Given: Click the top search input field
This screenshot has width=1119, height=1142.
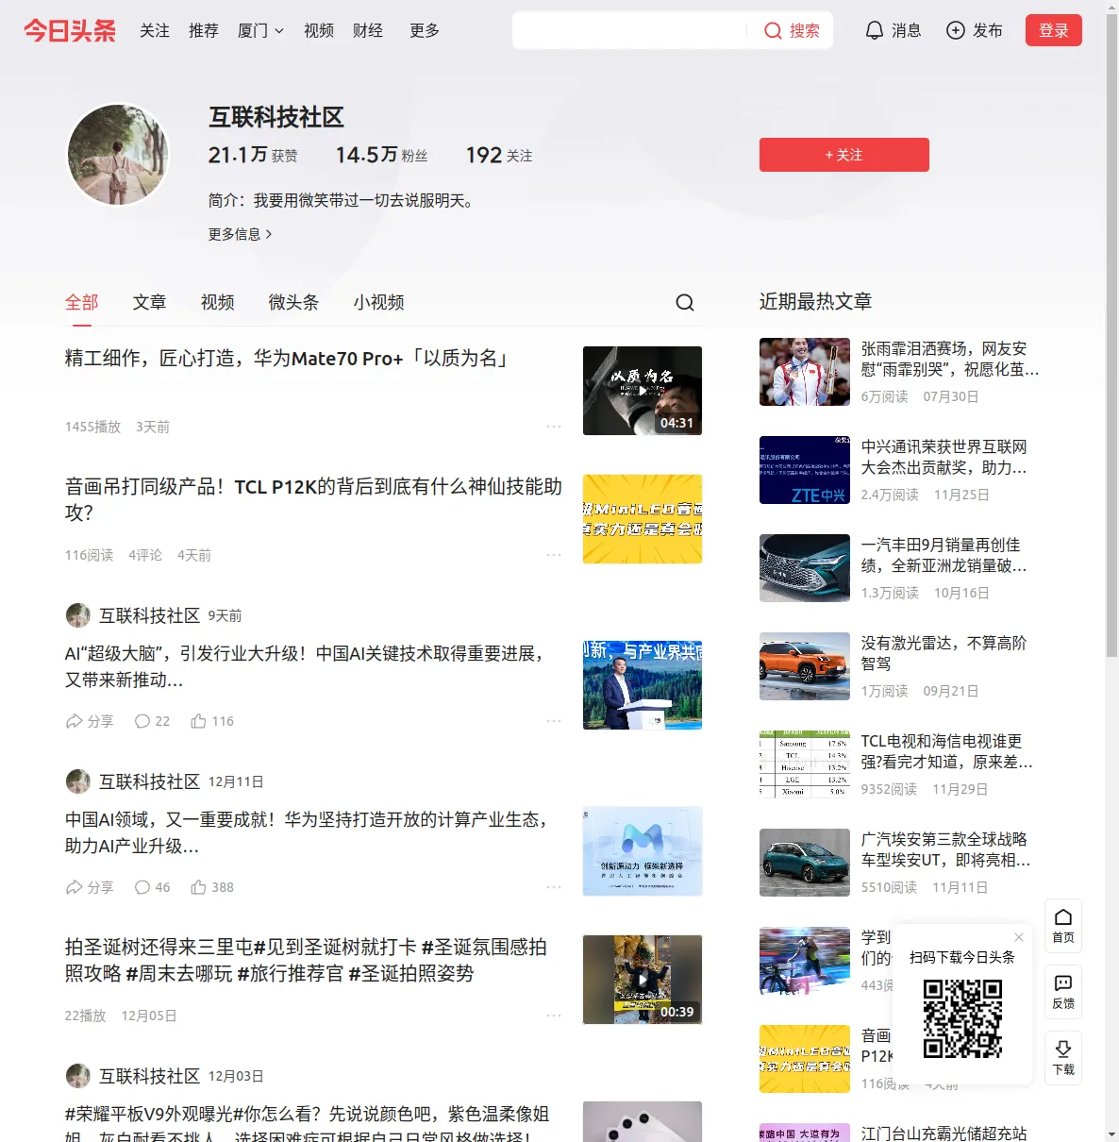Looking at the screenshot, I should (x=629, y=30).
